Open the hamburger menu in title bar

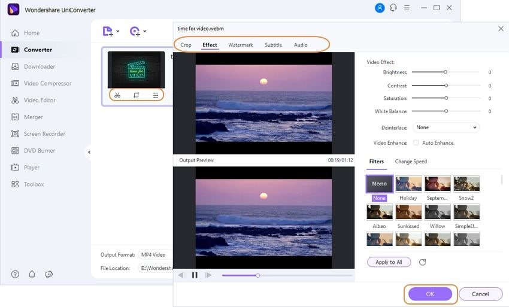pos(407,8)
